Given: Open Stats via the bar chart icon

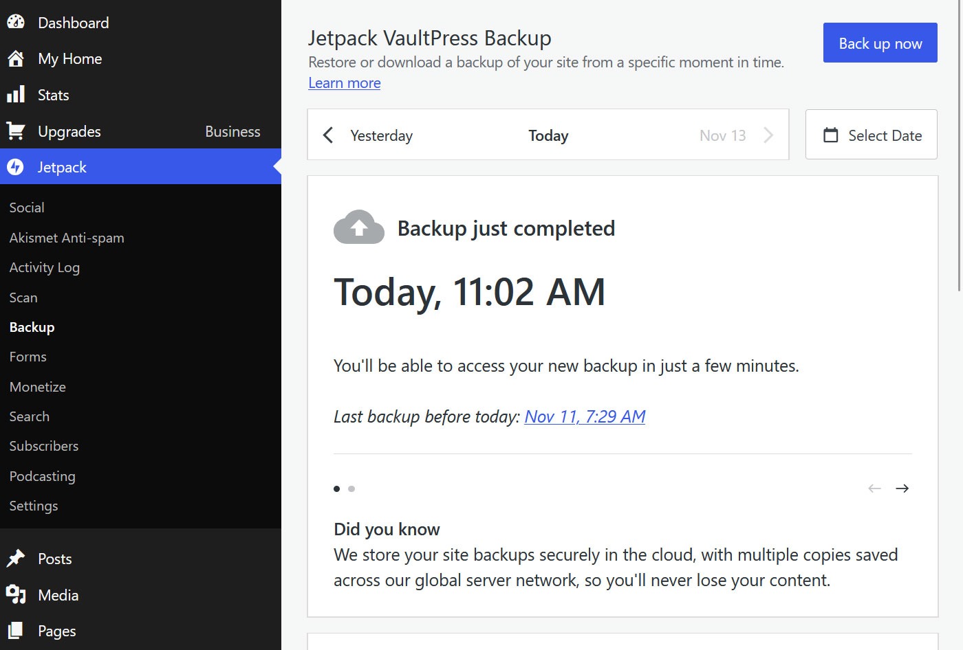Looking at the screenshot, I should pyautogui.click(x=17, y=94).
